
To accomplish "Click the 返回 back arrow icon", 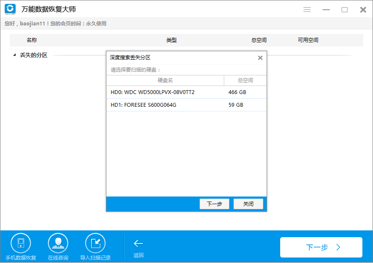I will click(x=138, y=243).
